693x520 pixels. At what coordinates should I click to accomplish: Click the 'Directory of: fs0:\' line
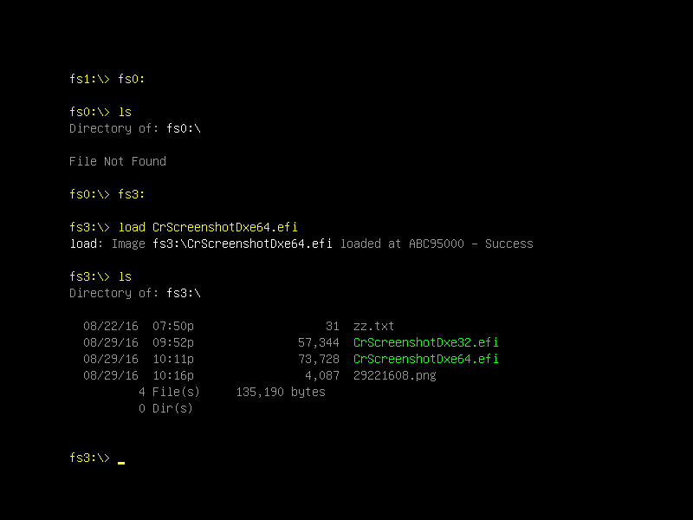135,128
